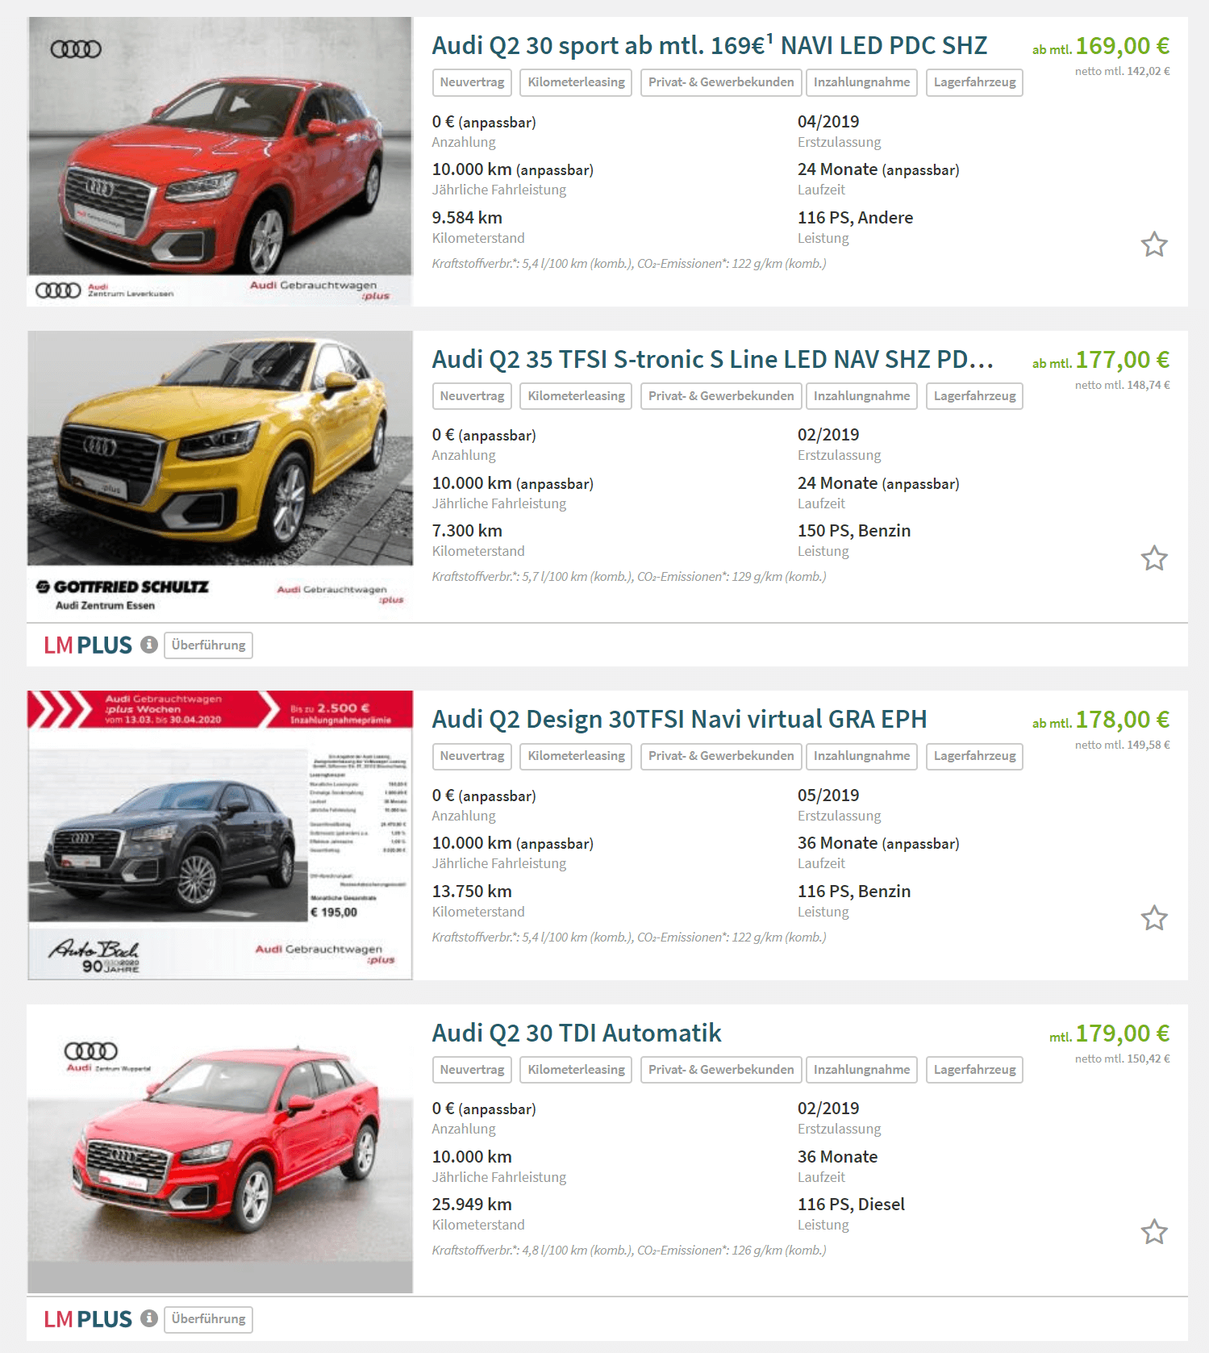The width and height of the screenshot is (1209, 1353).
Task: Click Inzahlungnahme tag on Q2 35 TFSI
Action: 861,396
